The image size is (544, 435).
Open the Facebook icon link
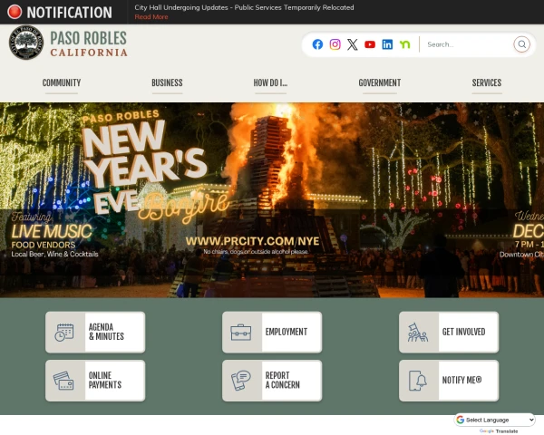(317, 44)
